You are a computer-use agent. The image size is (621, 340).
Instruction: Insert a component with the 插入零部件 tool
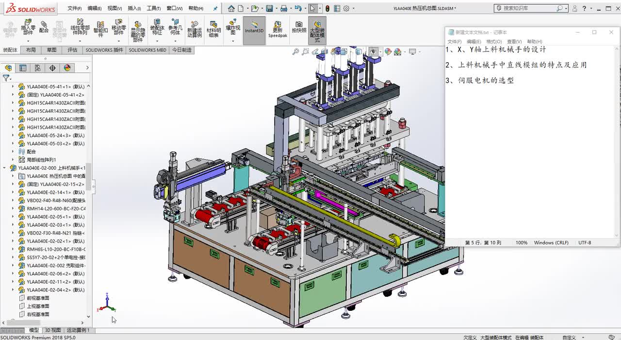tap(28, 27)
